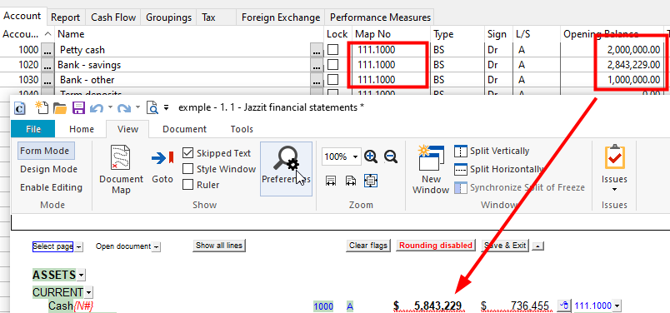The width and height of the screenshot is (670, 313).
Task: Open the File tab
Action: coord(32,129)
